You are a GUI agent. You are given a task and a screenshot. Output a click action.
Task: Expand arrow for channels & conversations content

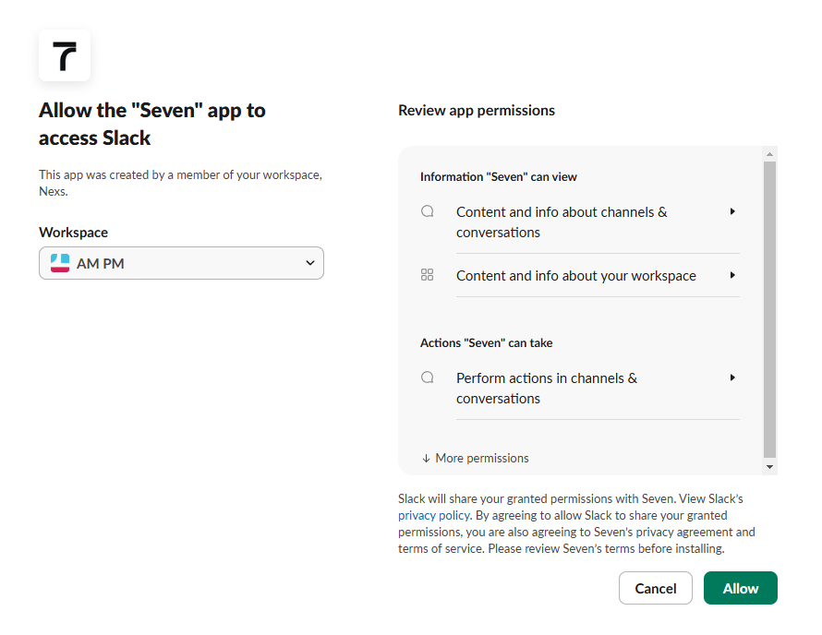click(732, 211)
